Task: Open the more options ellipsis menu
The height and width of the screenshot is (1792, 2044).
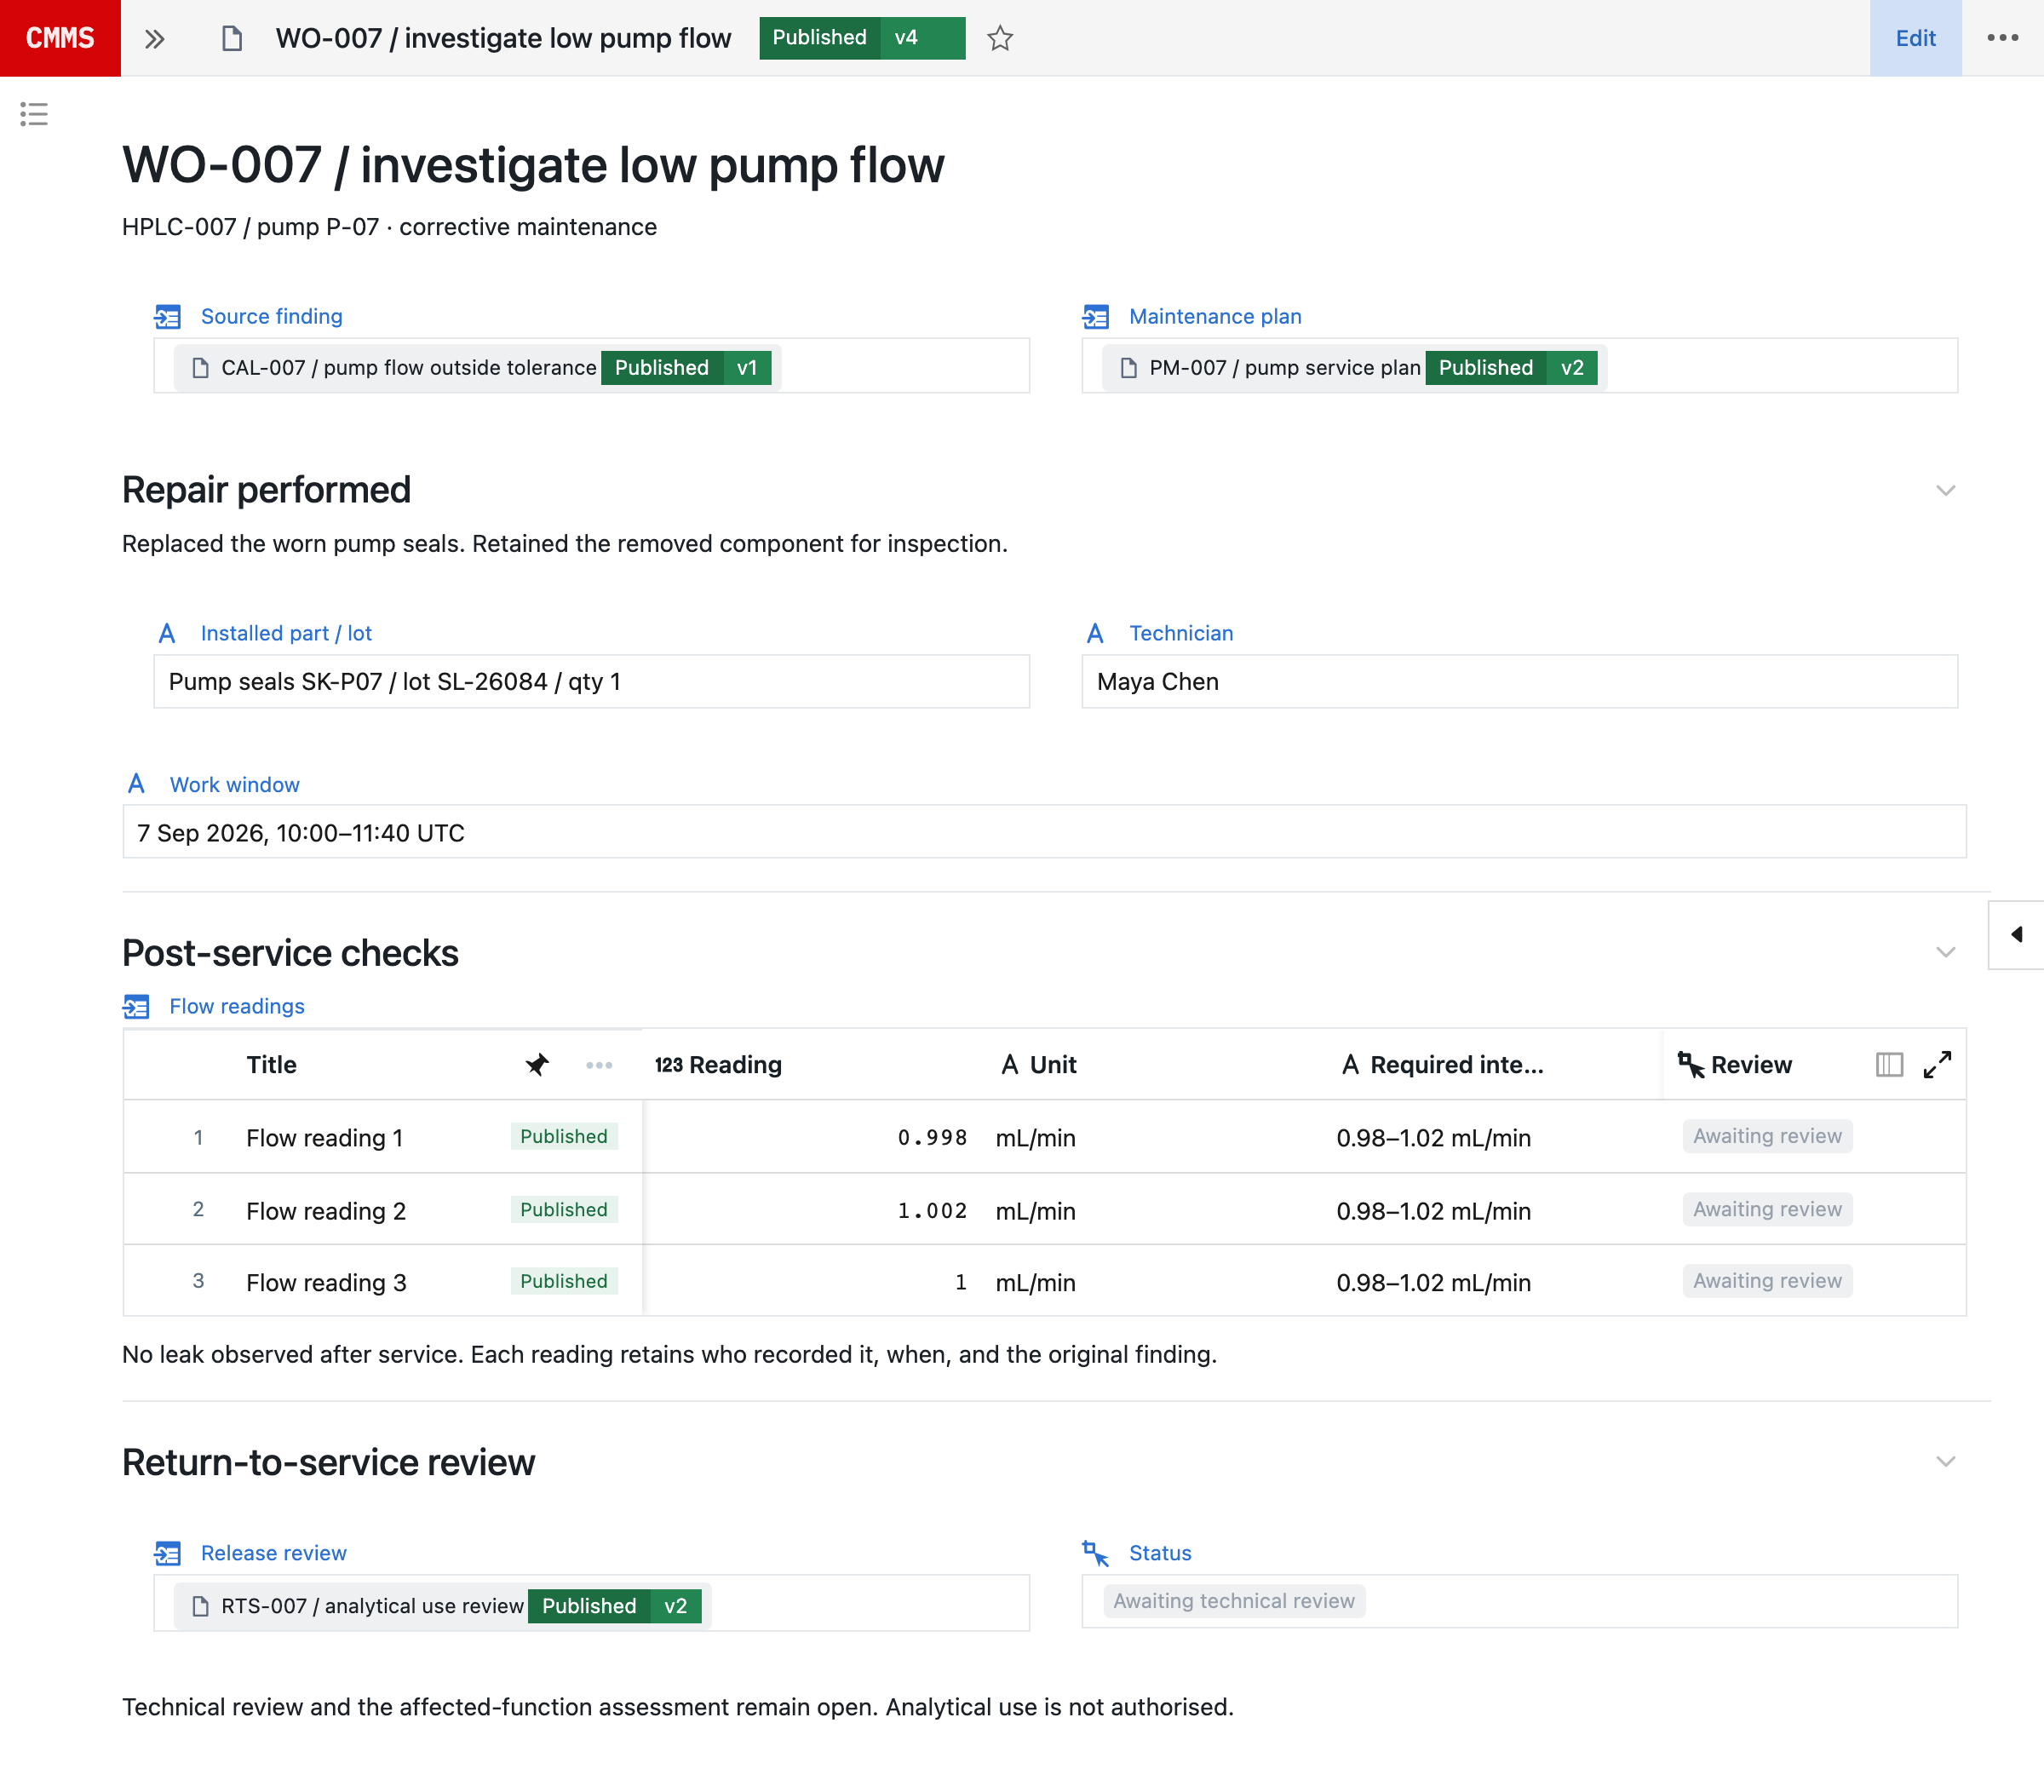Action: coord(2002,38)
